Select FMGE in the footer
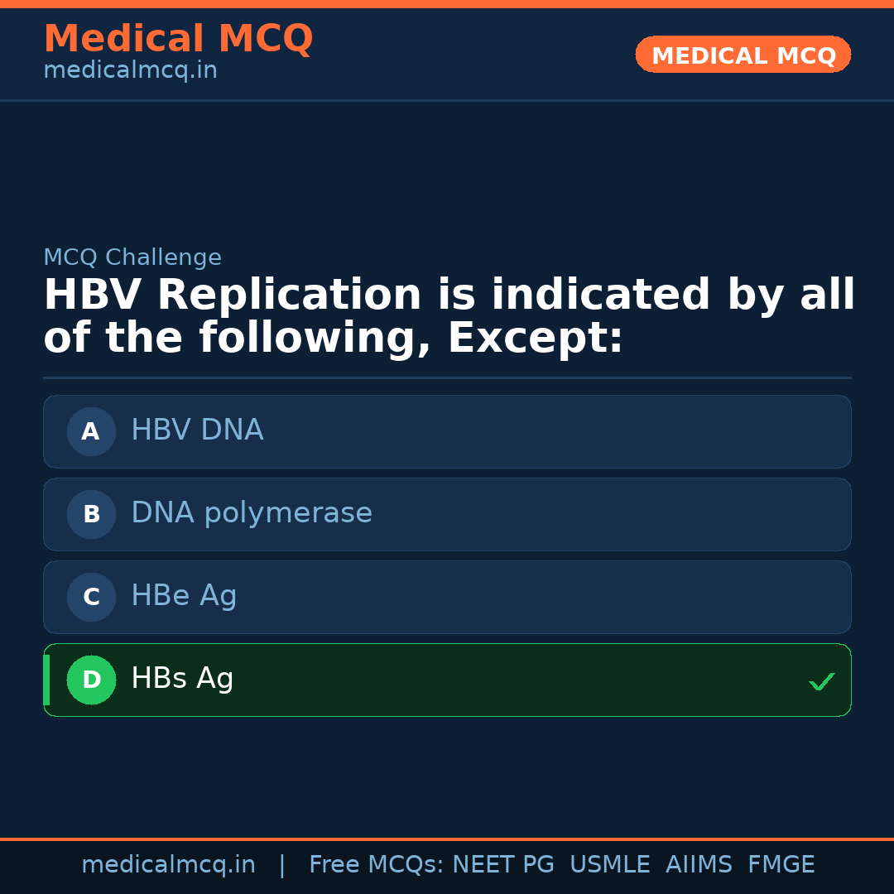Screen dimensions: 894x894 click(781, 865)
